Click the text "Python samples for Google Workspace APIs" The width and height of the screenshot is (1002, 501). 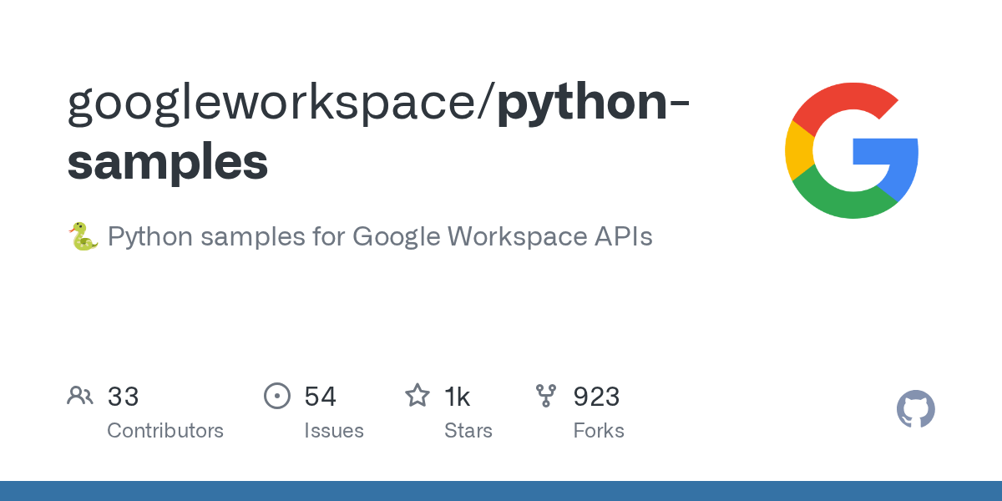pos(380,237)
